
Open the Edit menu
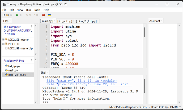coord(12,10)
